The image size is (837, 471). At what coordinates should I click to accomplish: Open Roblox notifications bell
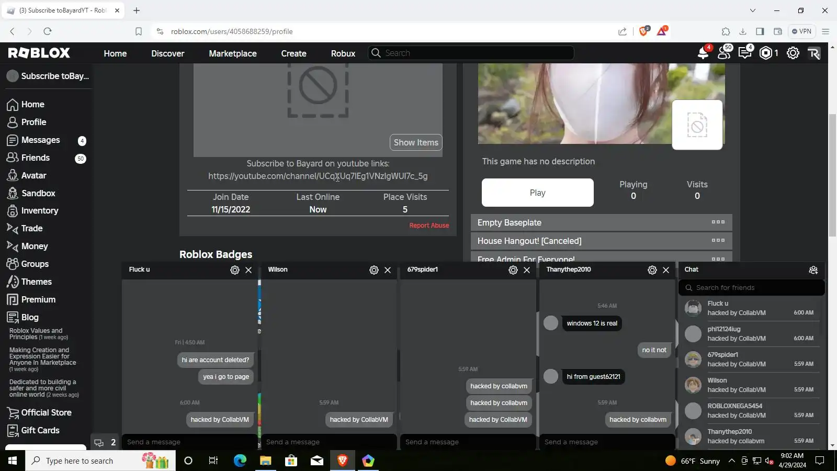(703, 53)
